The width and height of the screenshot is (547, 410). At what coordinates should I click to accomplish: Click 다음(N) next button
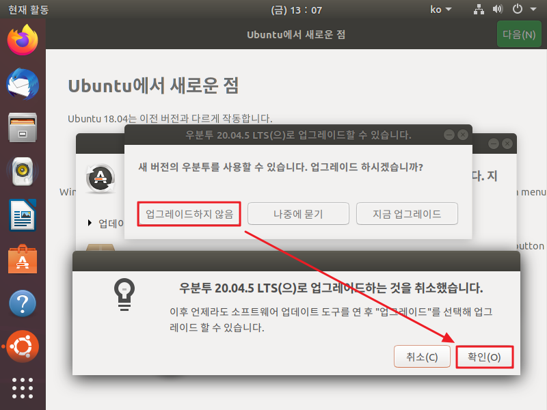click(519, 34)
